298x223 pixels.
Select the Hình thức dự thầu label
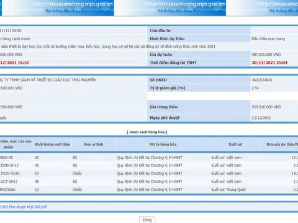[167, 38]
